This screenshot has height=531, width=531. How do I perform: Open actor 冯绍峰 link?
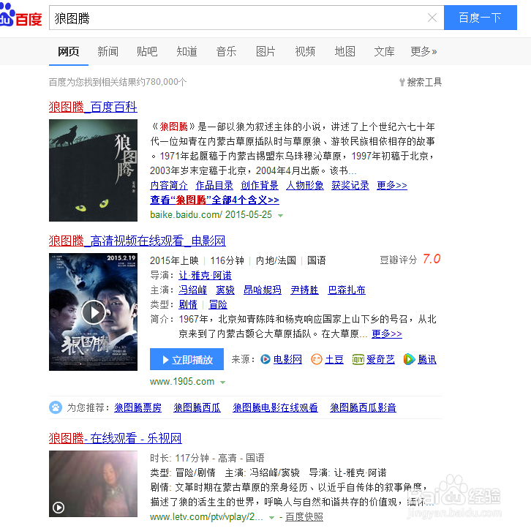tap(192, 290)
